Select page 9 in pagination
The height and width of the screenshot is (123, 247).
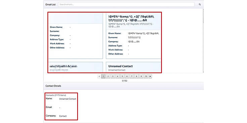[141, 77]
